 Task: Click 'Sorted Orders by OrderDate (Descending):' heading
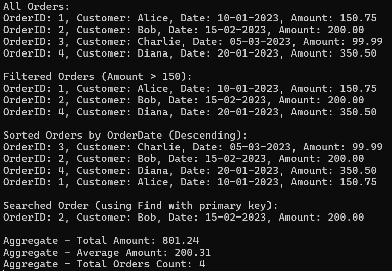pyautogui.click(x=125, y=135)
